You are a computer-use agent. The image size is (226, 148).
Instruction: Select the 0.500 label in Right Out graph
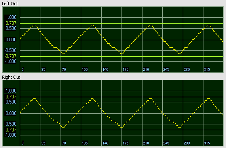coord(11,102)
